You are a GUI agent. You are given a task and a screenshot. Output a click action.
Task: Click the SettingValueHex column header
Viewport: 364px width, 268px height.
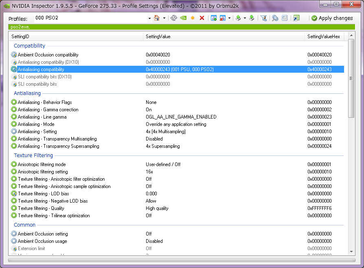click(x=324, y=37)
